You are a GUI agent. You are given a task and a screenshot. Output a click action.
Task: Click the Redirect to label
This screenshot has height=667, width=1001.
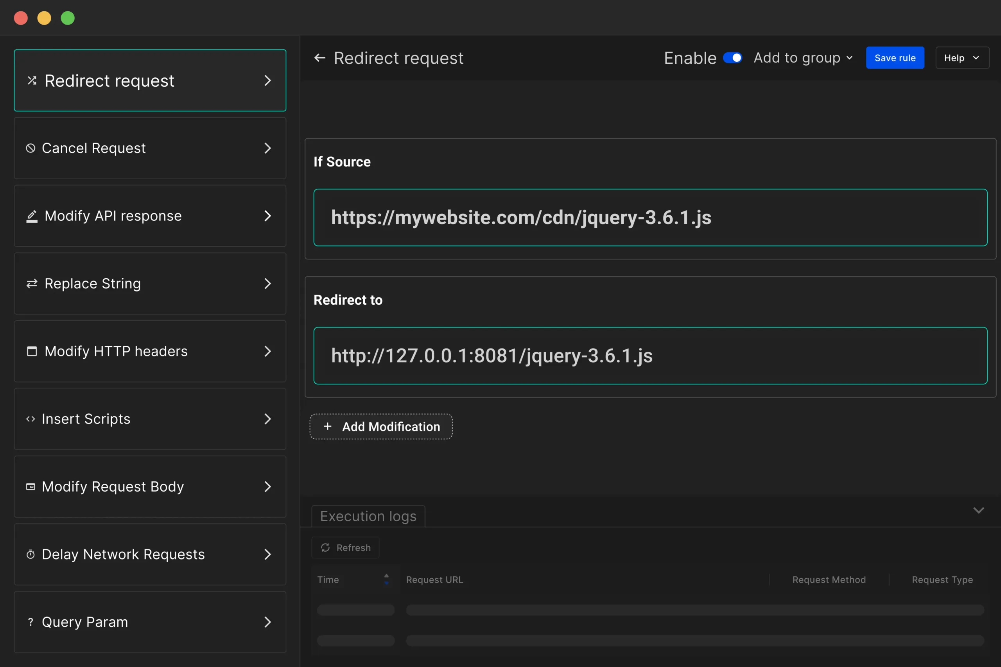coord(348,300)
